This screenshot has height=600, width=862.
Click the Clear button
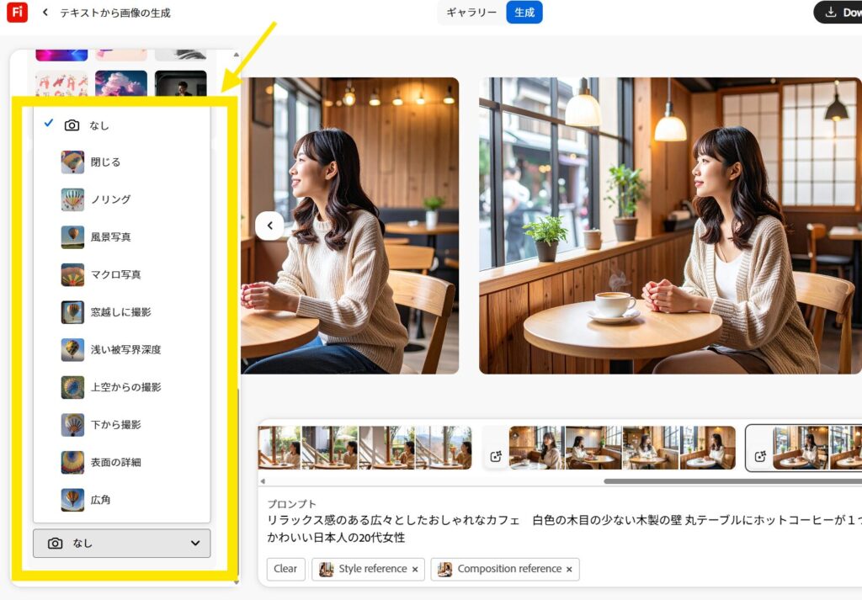(285, 569)
